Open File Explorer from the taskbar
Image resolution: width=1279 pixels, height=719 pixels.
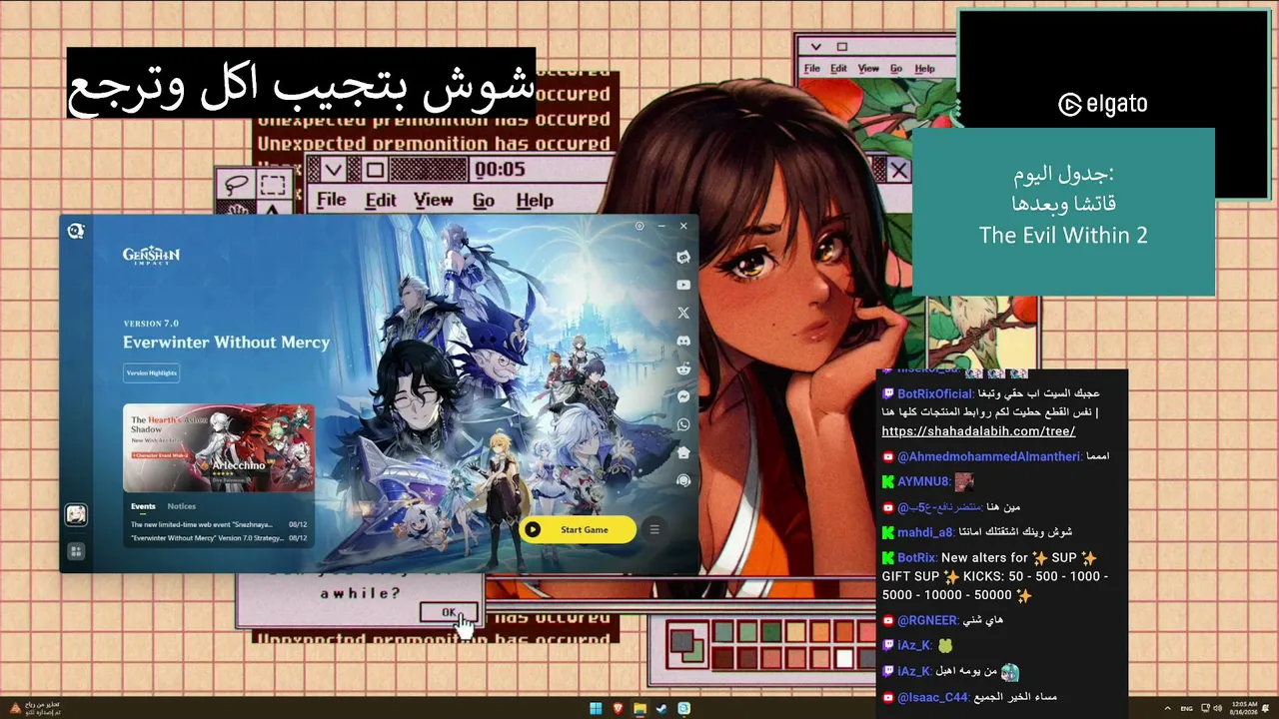(x=639, y=708)
